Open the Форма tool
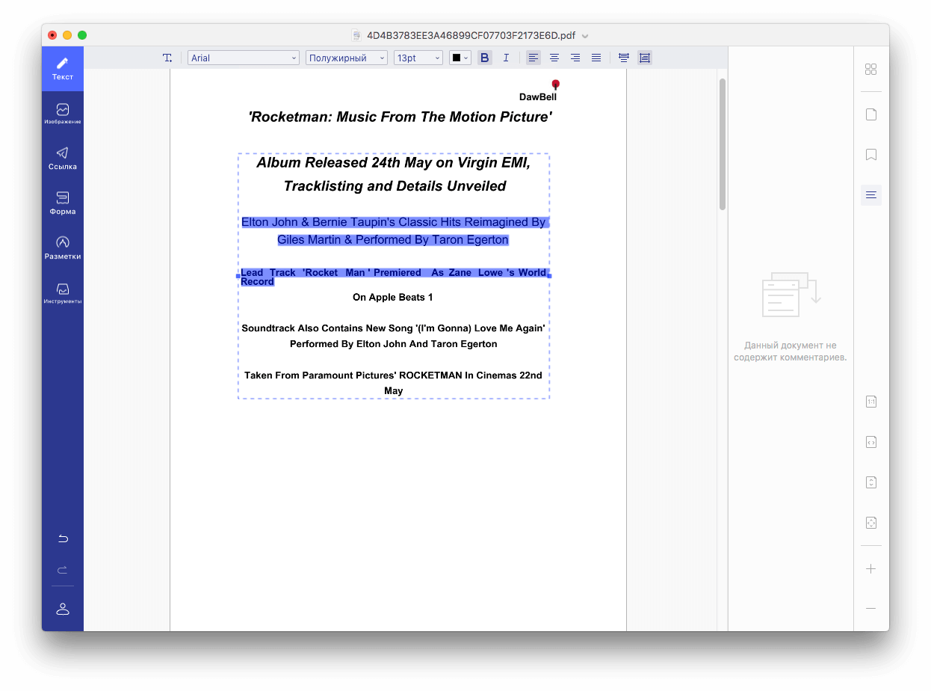The width and height of the screenshot is (931, 691). (63, 203)
